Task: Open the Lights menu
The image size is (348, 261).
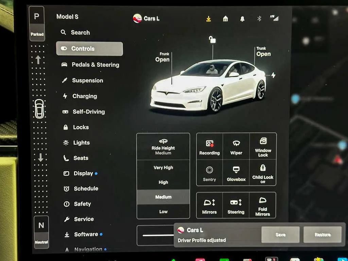Action: [76, 142]
